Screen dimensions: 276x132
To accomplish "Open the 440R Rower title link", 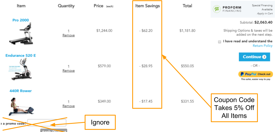I will coord(21,91).
